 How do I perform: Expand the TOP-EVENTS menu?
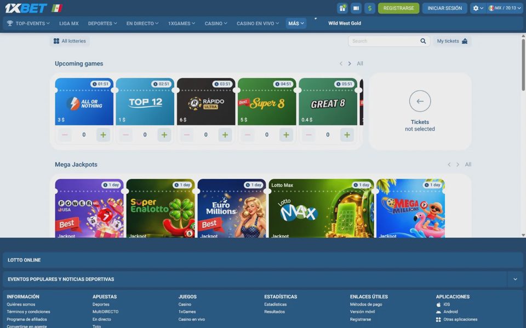coord(28,24)
